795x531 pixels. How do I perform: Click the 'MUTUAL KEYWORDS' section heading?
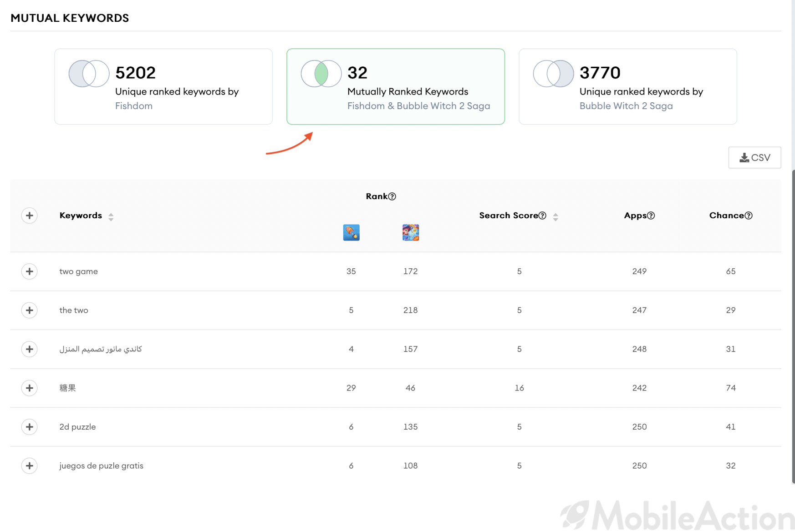70,18
